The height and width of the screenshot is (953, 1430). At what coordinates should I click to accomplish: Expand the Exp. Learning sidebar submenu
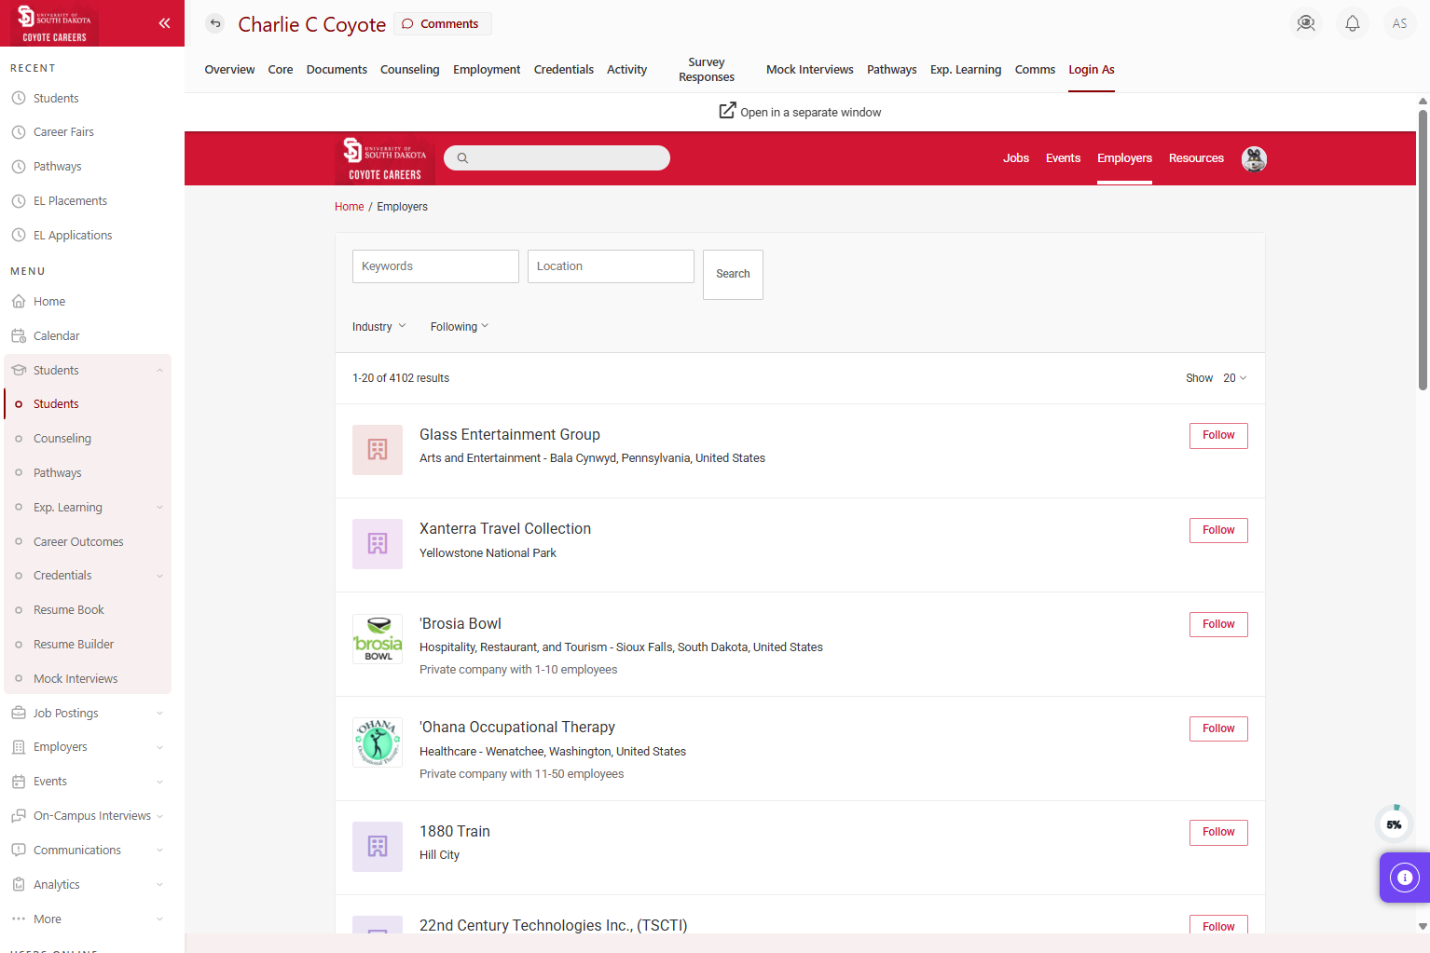coord(159,508)
